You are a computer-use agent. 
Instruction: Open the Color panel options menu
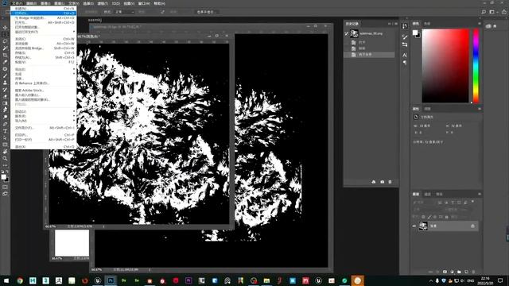480,24
